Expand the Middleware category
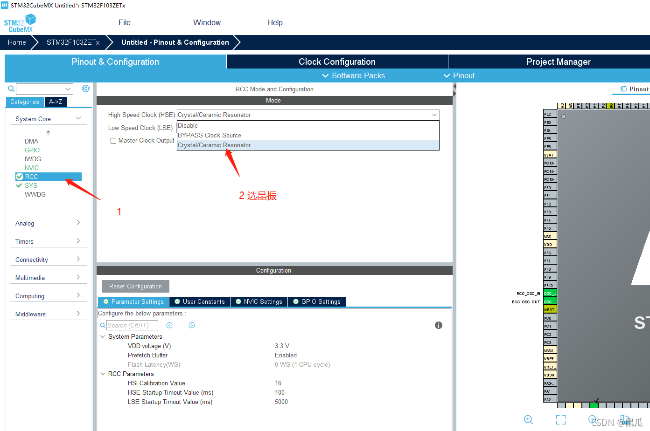Viewport: 650px width, 431px height. (78, 314)
